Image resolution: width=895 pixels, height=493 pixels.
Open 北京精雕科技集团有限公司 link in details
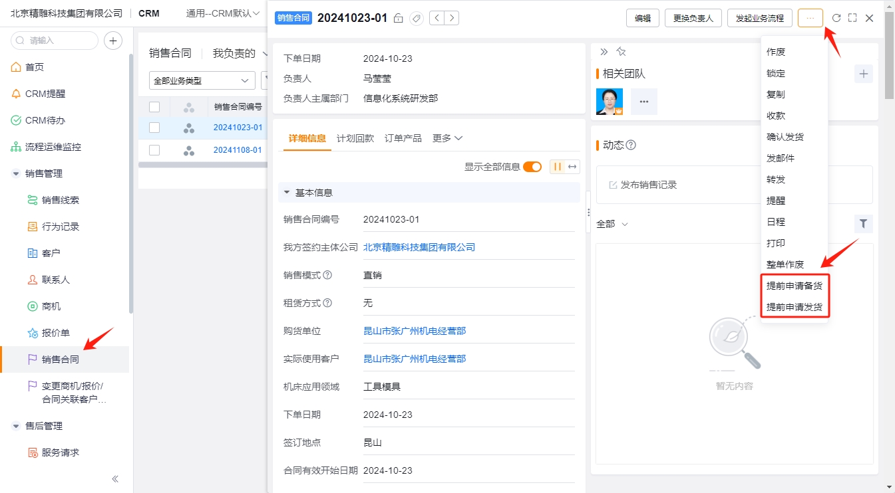419,247
